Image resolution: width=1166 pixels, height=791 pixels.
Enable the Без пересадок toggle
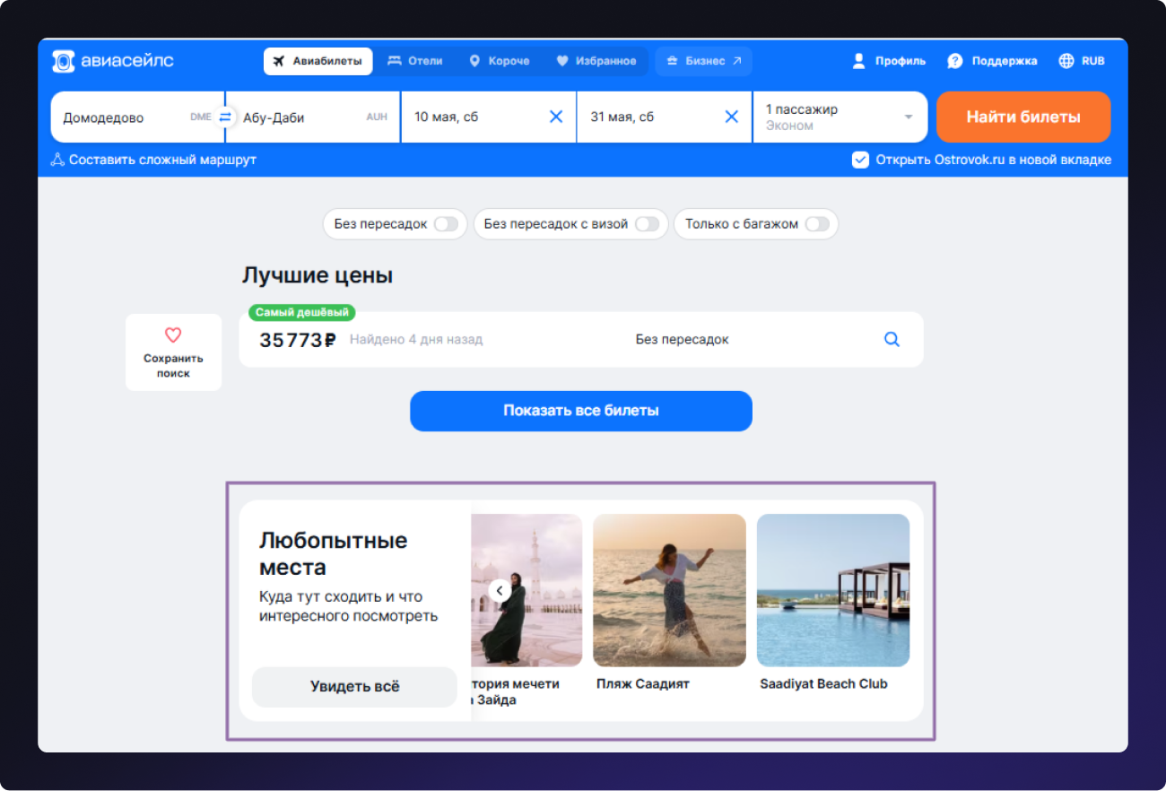pyautogui.click(x=448, y=224)
